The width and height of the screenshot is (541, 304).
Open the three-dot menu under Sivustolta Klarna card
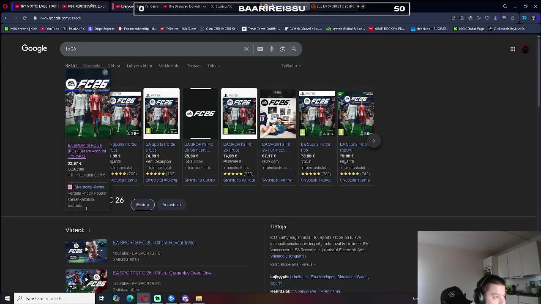(86, 208)
